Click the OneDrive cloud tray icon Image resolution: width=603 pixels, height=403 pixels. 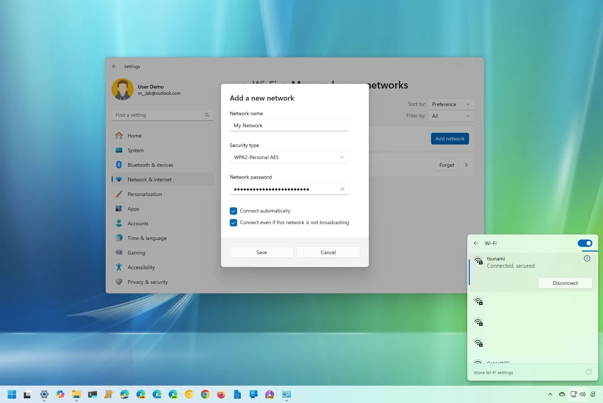[x=562, y=394]
